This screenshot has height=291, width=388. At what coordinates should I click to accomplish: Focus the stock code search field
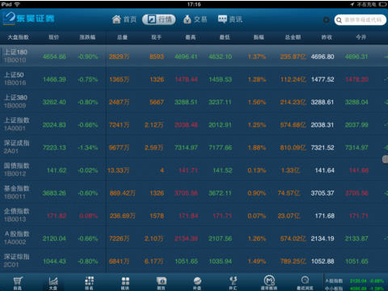tap(360, 20)
